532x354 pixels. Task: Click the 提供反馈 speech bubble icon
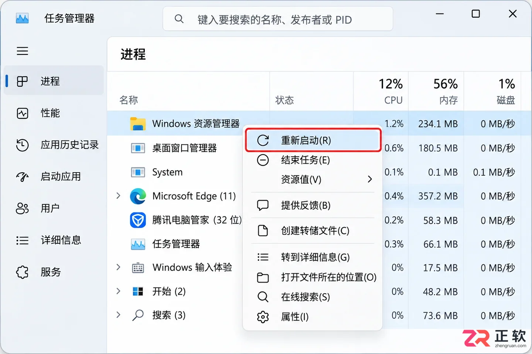pos(263,205)
